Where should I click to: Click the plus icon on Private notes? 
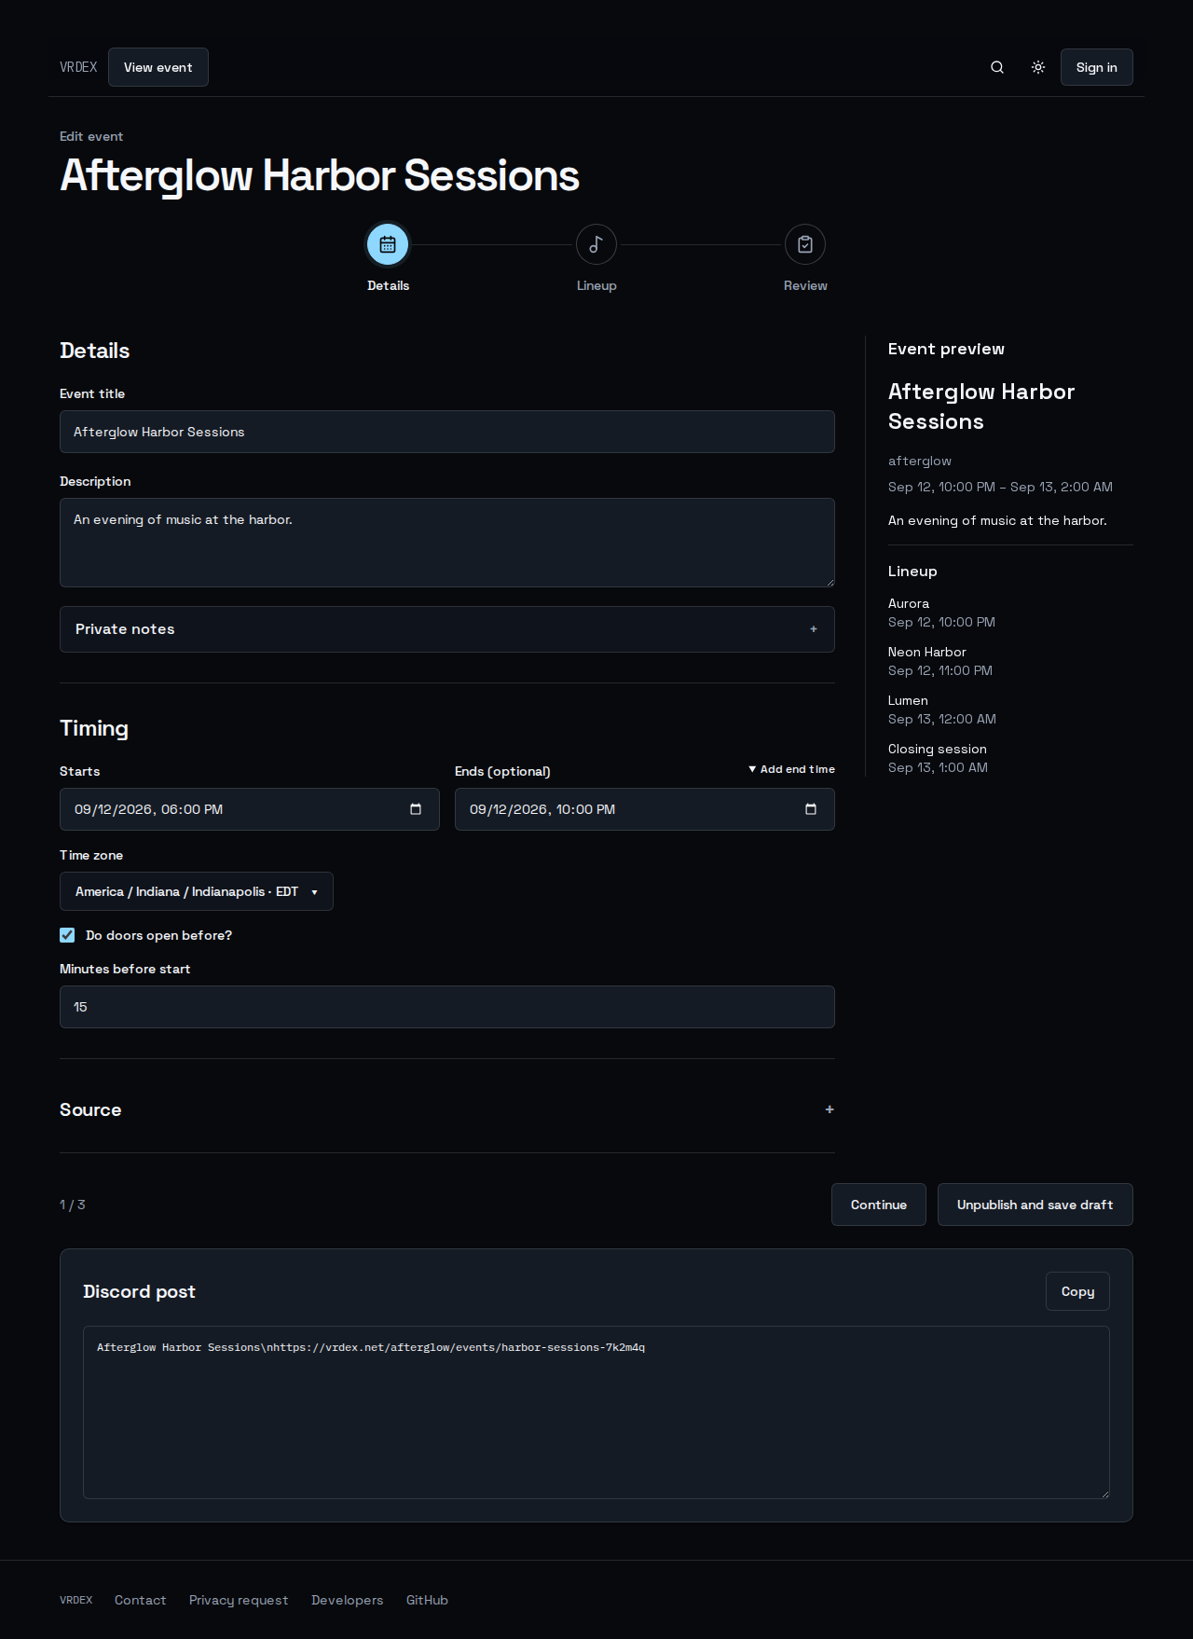814,629
